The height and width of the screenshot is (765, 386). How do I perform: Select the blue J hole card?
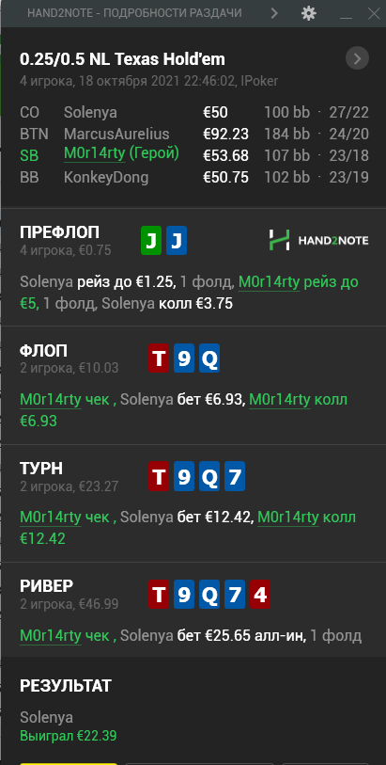click(x=177, y=241)
